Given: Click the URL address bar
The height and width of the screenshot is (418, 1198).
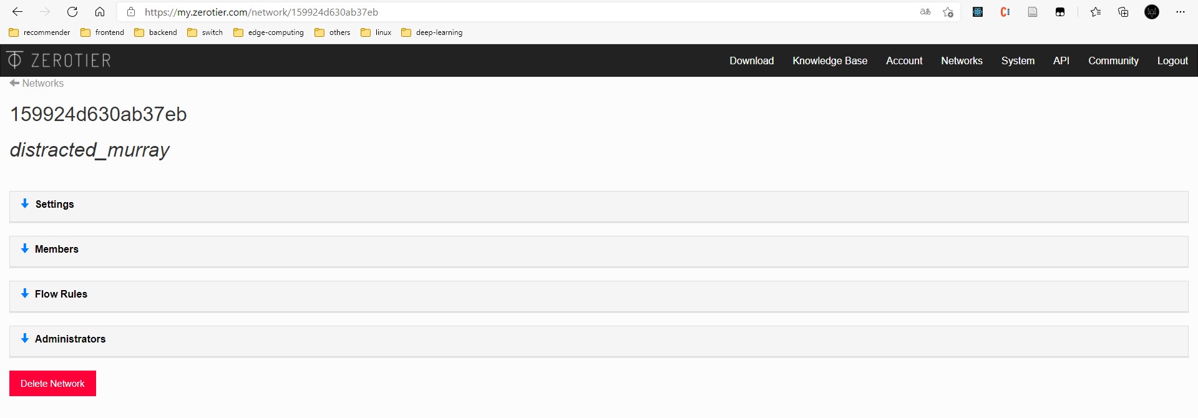Looking at the screenshot, I should pyautogui.click(x=499, y=12).
